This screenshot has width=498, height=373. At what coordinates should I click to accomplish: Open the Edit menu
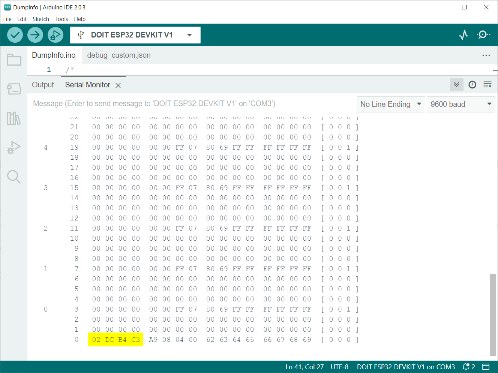[x=22, y=19]
